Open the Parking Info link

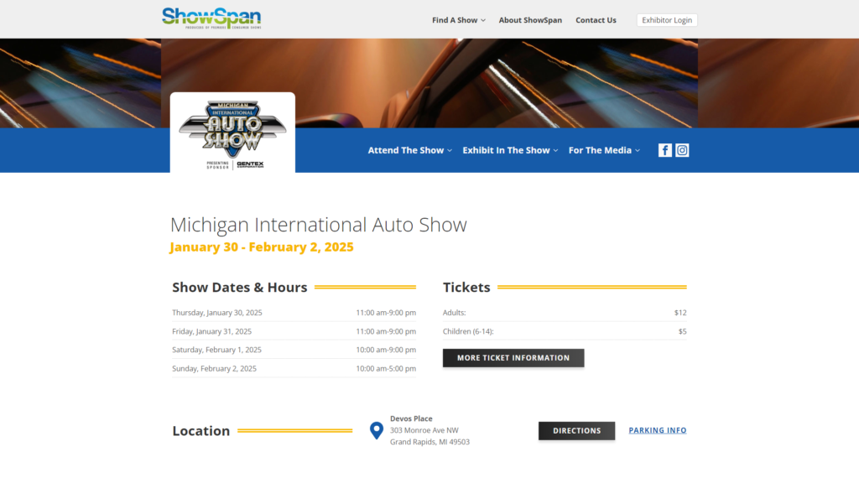pyautogui.click(x=658, y=430)
